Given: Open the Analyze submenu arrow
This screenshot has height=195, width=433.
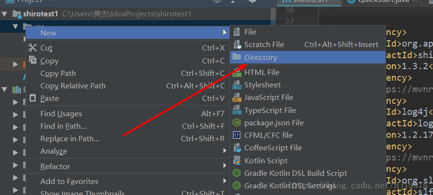Looking at the screenshot, I should (225, 151).
